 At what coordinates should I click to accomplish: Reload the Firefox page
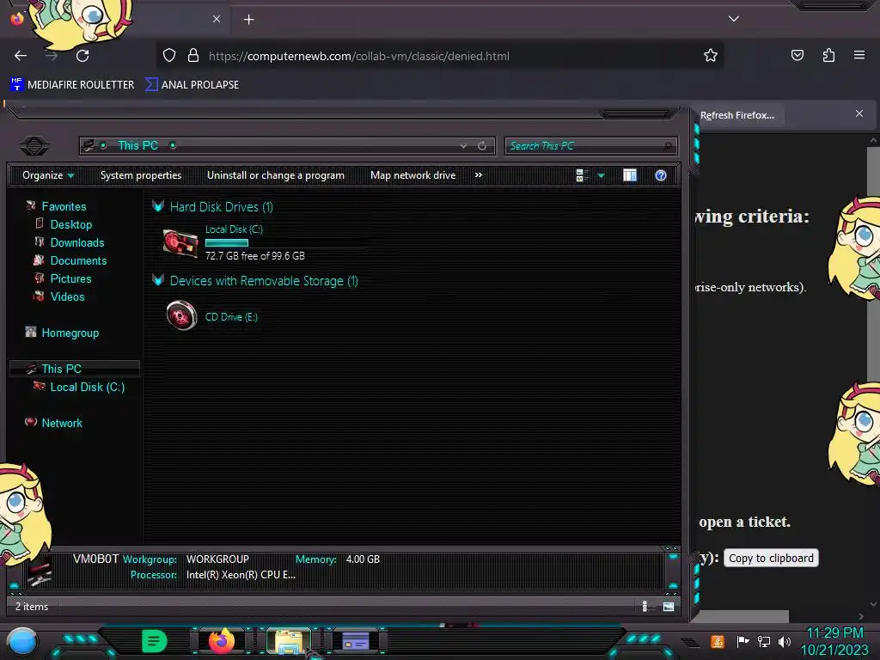click(x=82, y=56)
